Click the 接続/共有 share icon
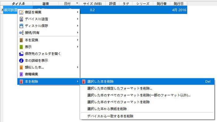The height and width of the screenshot is (122, 217). point(21,33)
